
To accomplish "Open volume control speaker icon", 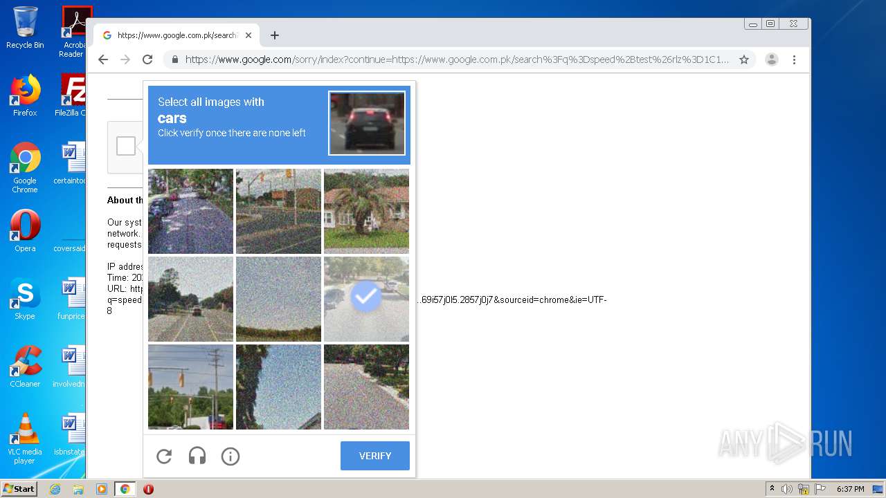I will tap(787, 489).
